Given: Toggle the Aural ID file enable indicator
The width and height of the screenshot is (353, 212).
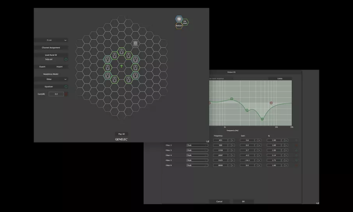Looking at the screenshot, I should [x=66, y=60].
